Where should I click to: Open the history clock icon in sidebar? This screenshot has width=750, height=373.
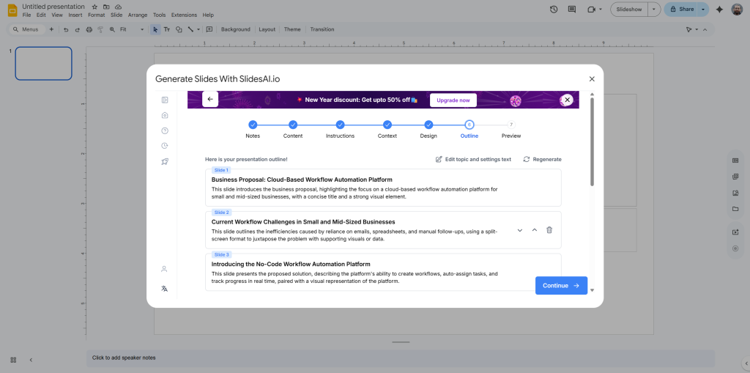tap(165, 146)
